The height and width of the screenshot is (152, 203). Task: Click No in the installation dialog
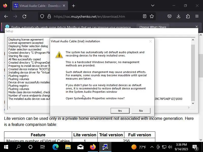(x=141, y=111)
